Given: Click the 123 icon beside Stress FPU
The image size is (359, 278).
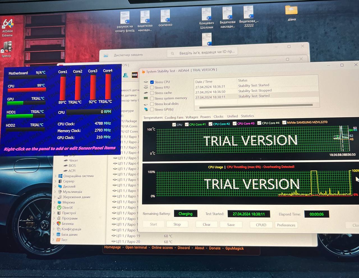Looking at the screenshot, I should coord(146,87).
